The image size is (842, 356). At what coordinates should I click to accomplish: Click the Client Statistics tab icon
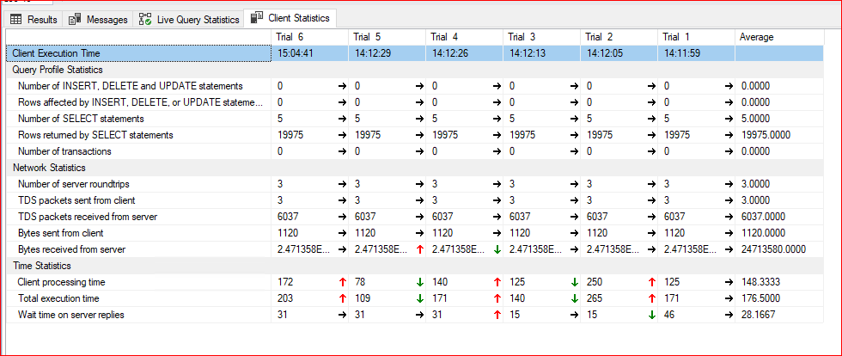coord(256,18)
